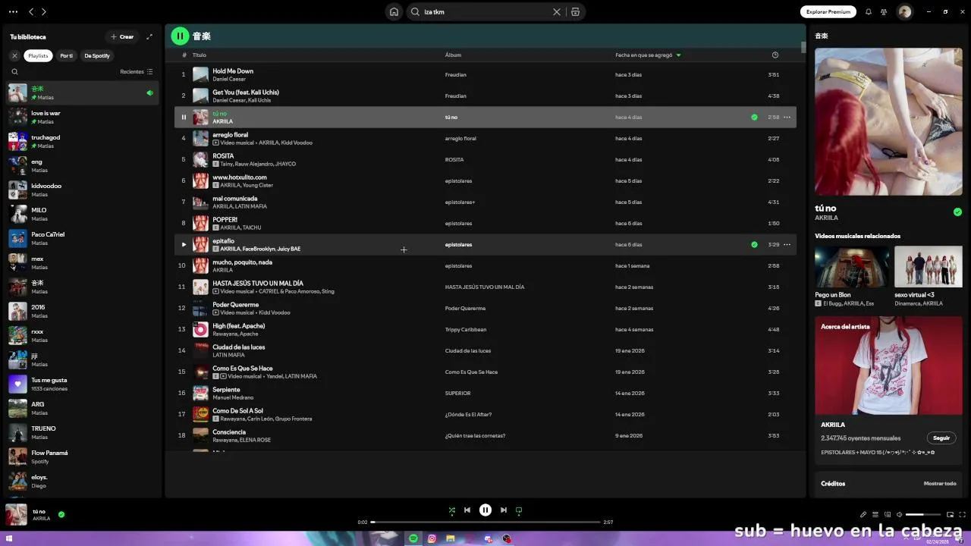
Task: Open the Recientes sort dropdown
Action: pyautogui.click(x=137, y=71)
